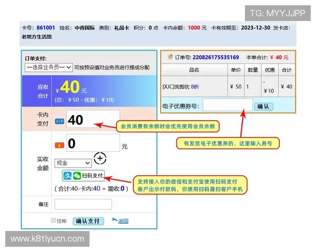Screen dimensions: 316x252
Task: Click the 本单合计 ¥ 40 元 total
Action: (x=267, y=57)
